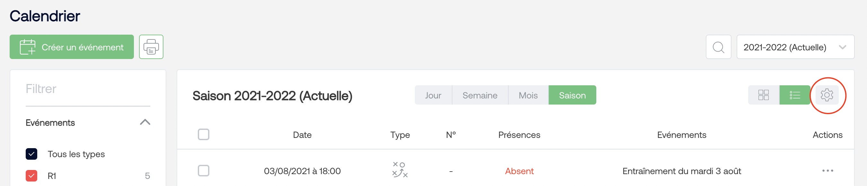The height and width of the screenshot is (186, 867).
Task: Click the Filtrer input field
Action: pyautogui.click(x=88, y=89)
